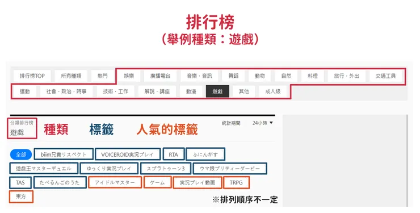Filter by ウマ娘プリティーダービー tag
Image resolution: width=420 pixels, height=213 pixels.
tap(230, 169)
